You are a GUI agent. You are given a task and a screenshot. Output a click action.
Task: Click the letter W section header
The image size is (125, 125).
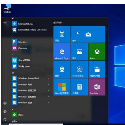(13, 73)
